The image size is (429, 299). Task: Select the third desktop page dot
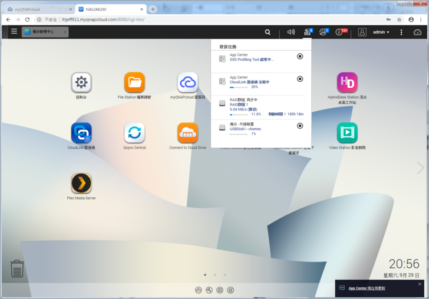pyautogui.click(x=225, y=275)
